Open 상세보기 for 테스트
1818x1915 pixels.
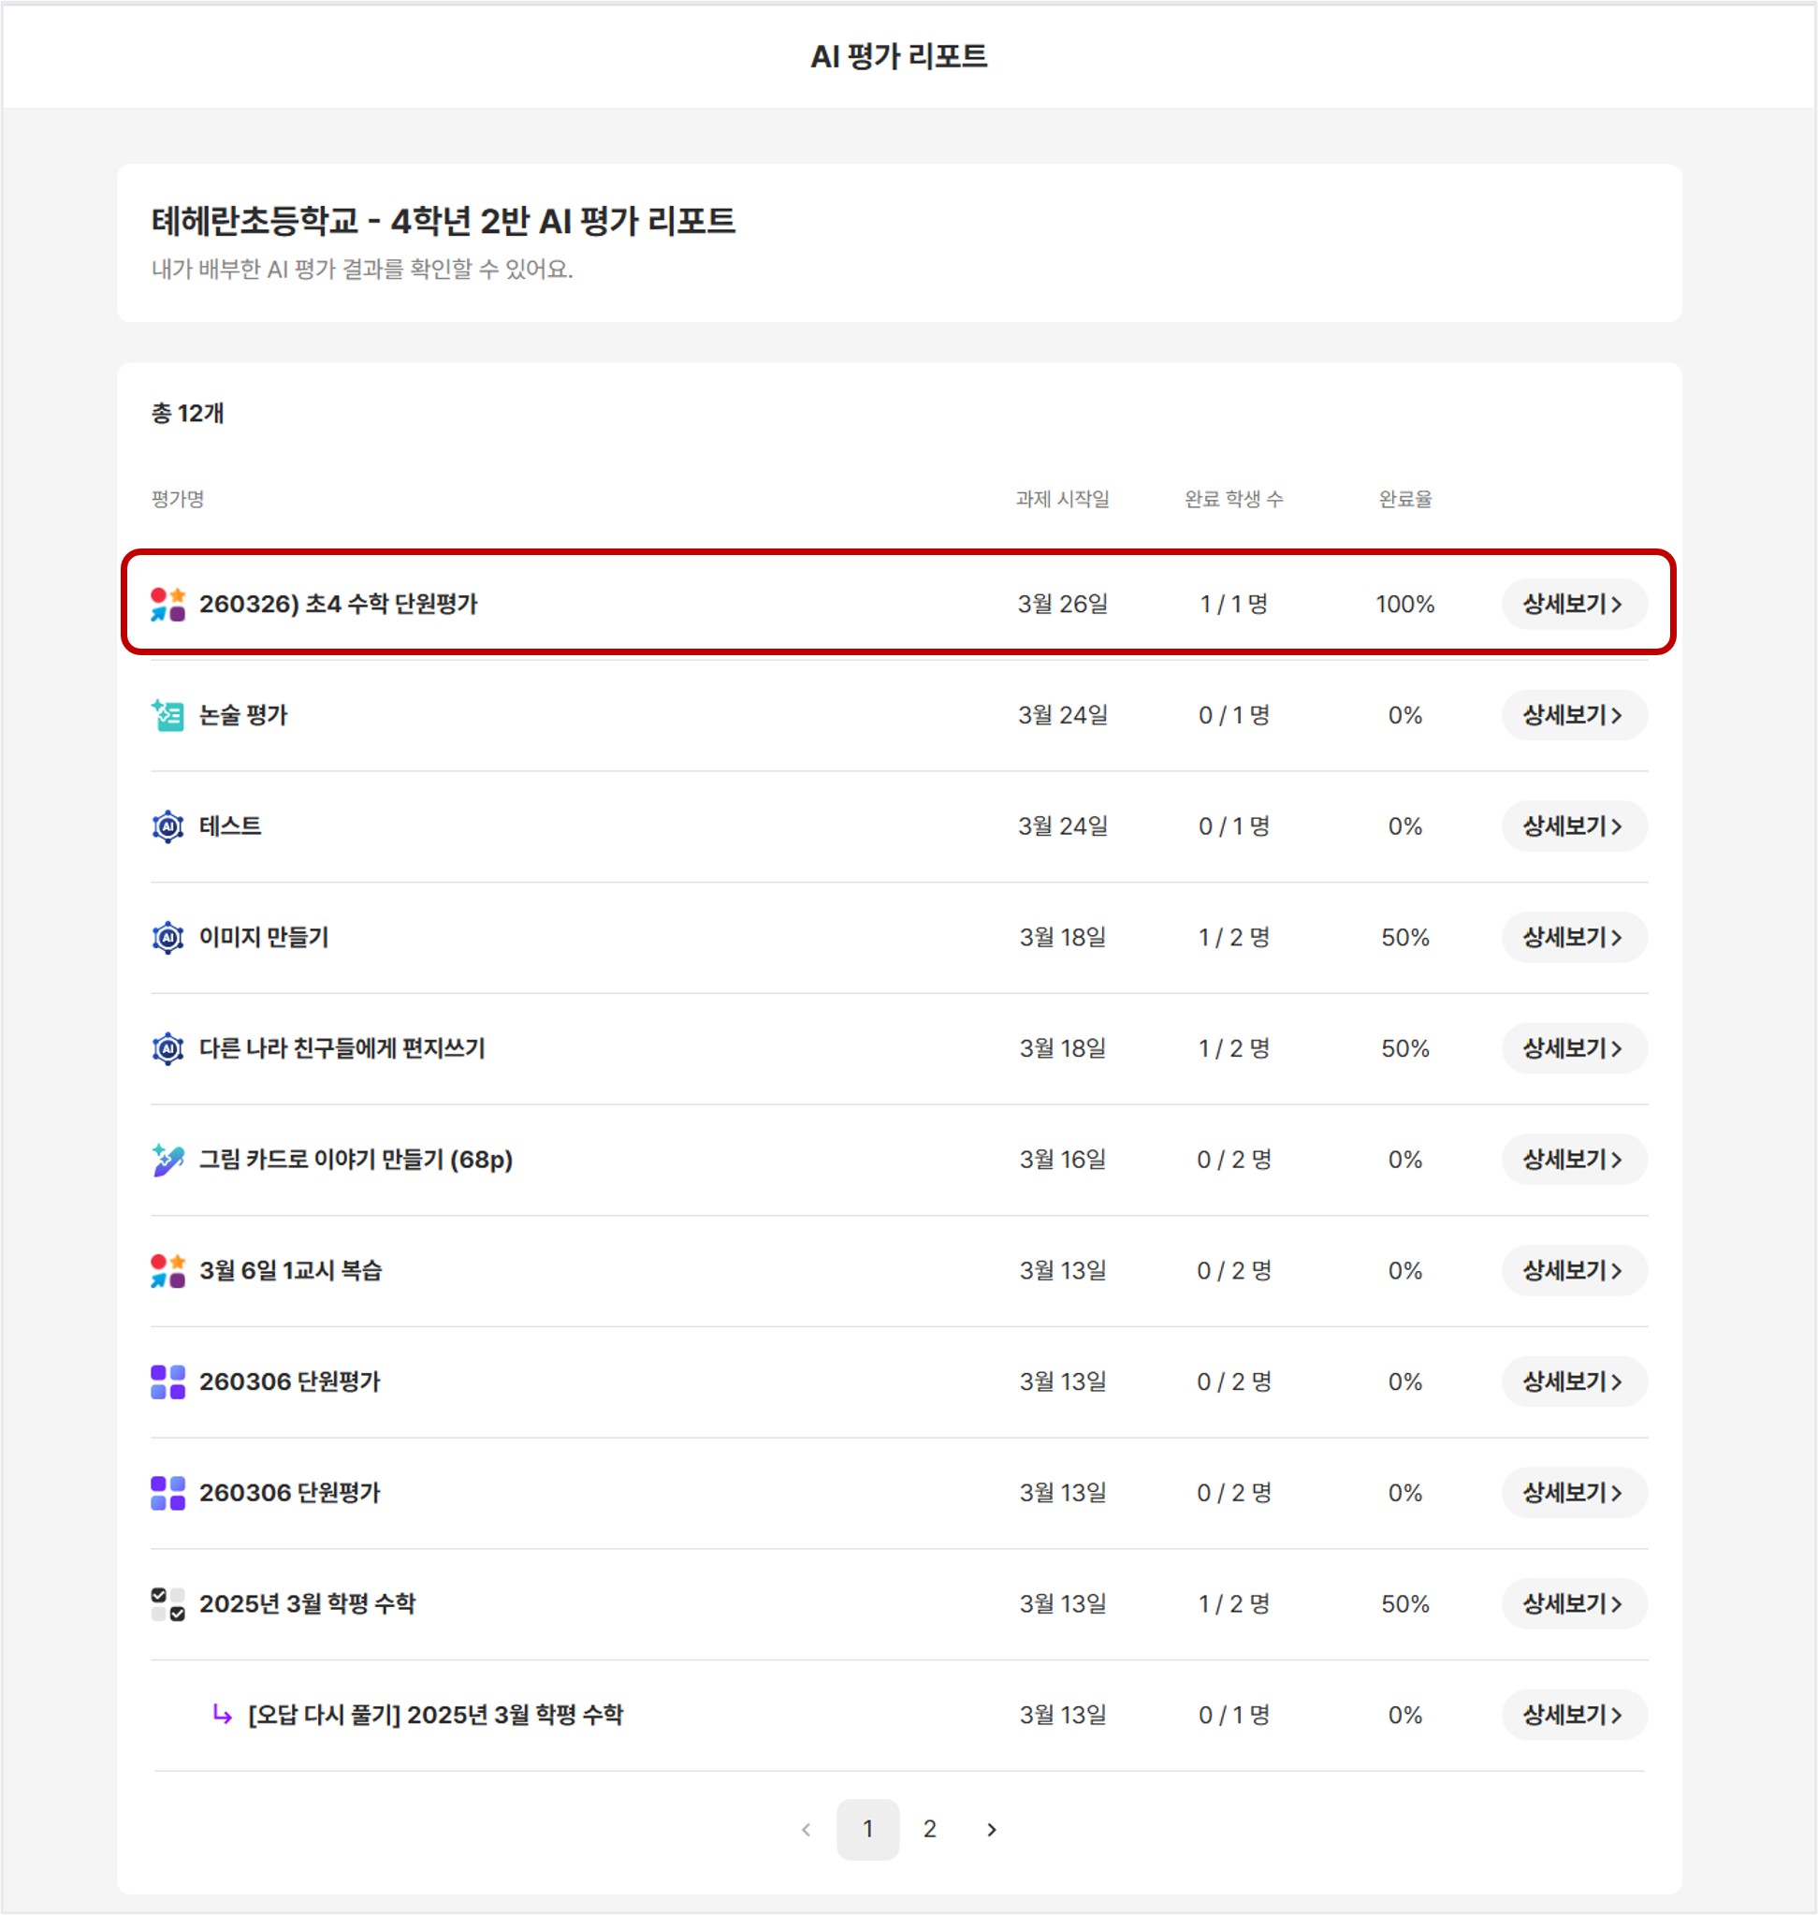(1574, 827)
